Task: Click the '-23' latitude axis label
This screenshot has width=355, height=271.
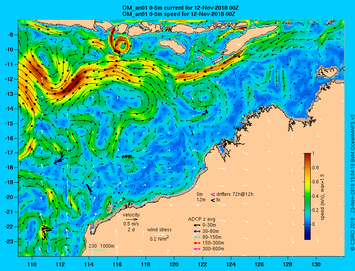Action: click(x=9, y=241)
